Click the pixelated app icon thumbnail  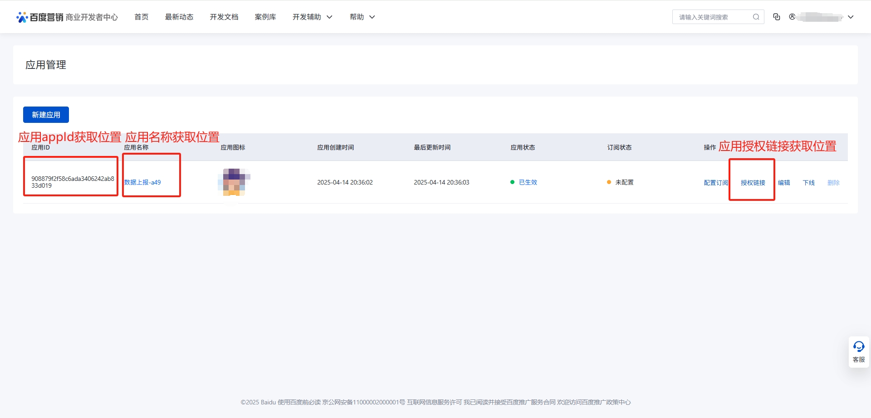[234, 182]
